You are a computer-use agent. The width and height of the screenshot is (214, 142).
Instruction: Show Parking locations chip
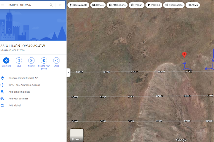[x=154, y=5]
